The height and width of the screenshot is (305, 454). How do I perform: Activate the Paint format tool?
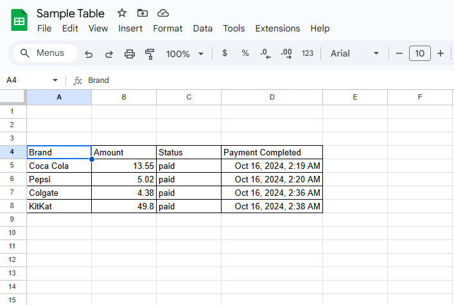(150, 53)
